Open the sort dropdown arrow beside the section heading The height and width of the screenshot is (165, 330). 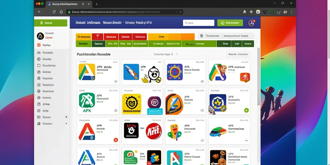tap(177, 54)
